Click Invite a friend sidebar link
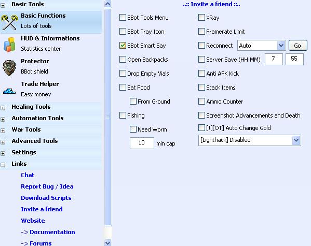 42,209
